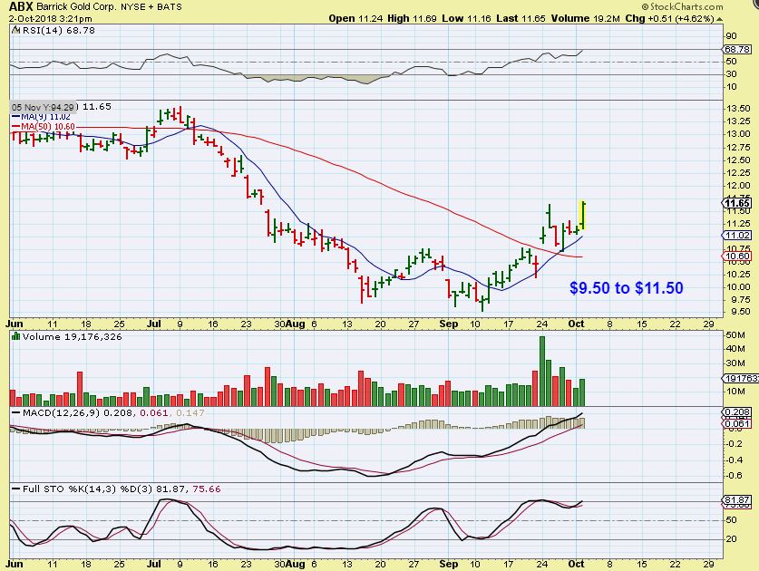Select the MA(50) 10.60 legend entry
The width and height of the screenshot is (759, 571).
click(x=44, y=127)
